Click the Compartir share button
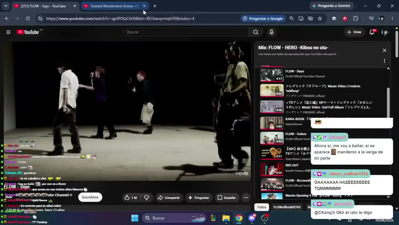This screenshot has height=225, width=399. (169, 197)
